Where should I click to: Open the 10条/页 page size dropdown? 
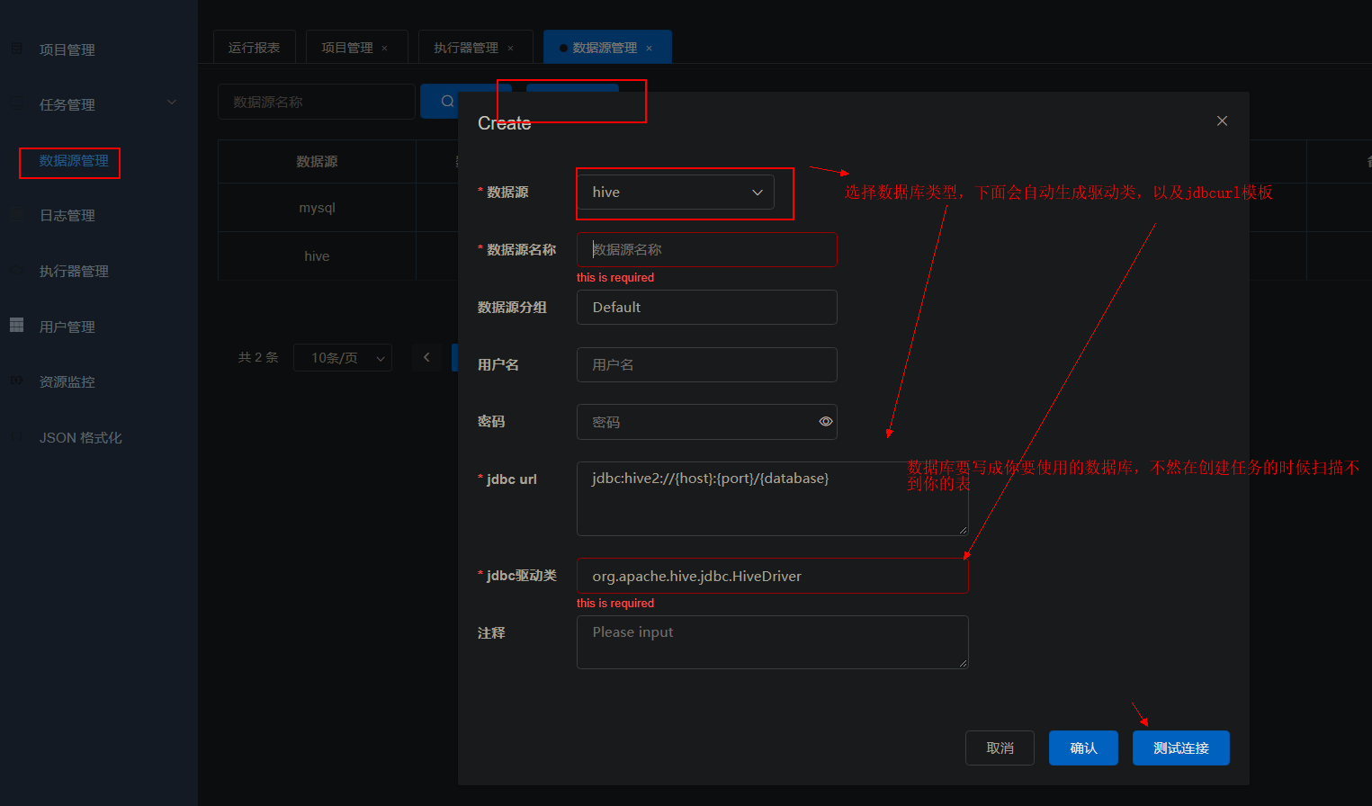(342, 357)
